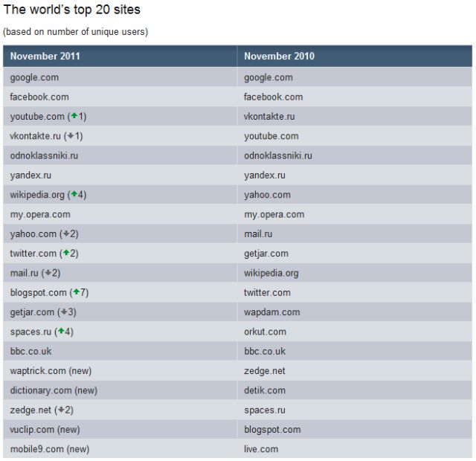476x461 pixels.
Task: Click the grey down arrow beside mail.ru
Action: pyautogui.click(x=48, y=272)
